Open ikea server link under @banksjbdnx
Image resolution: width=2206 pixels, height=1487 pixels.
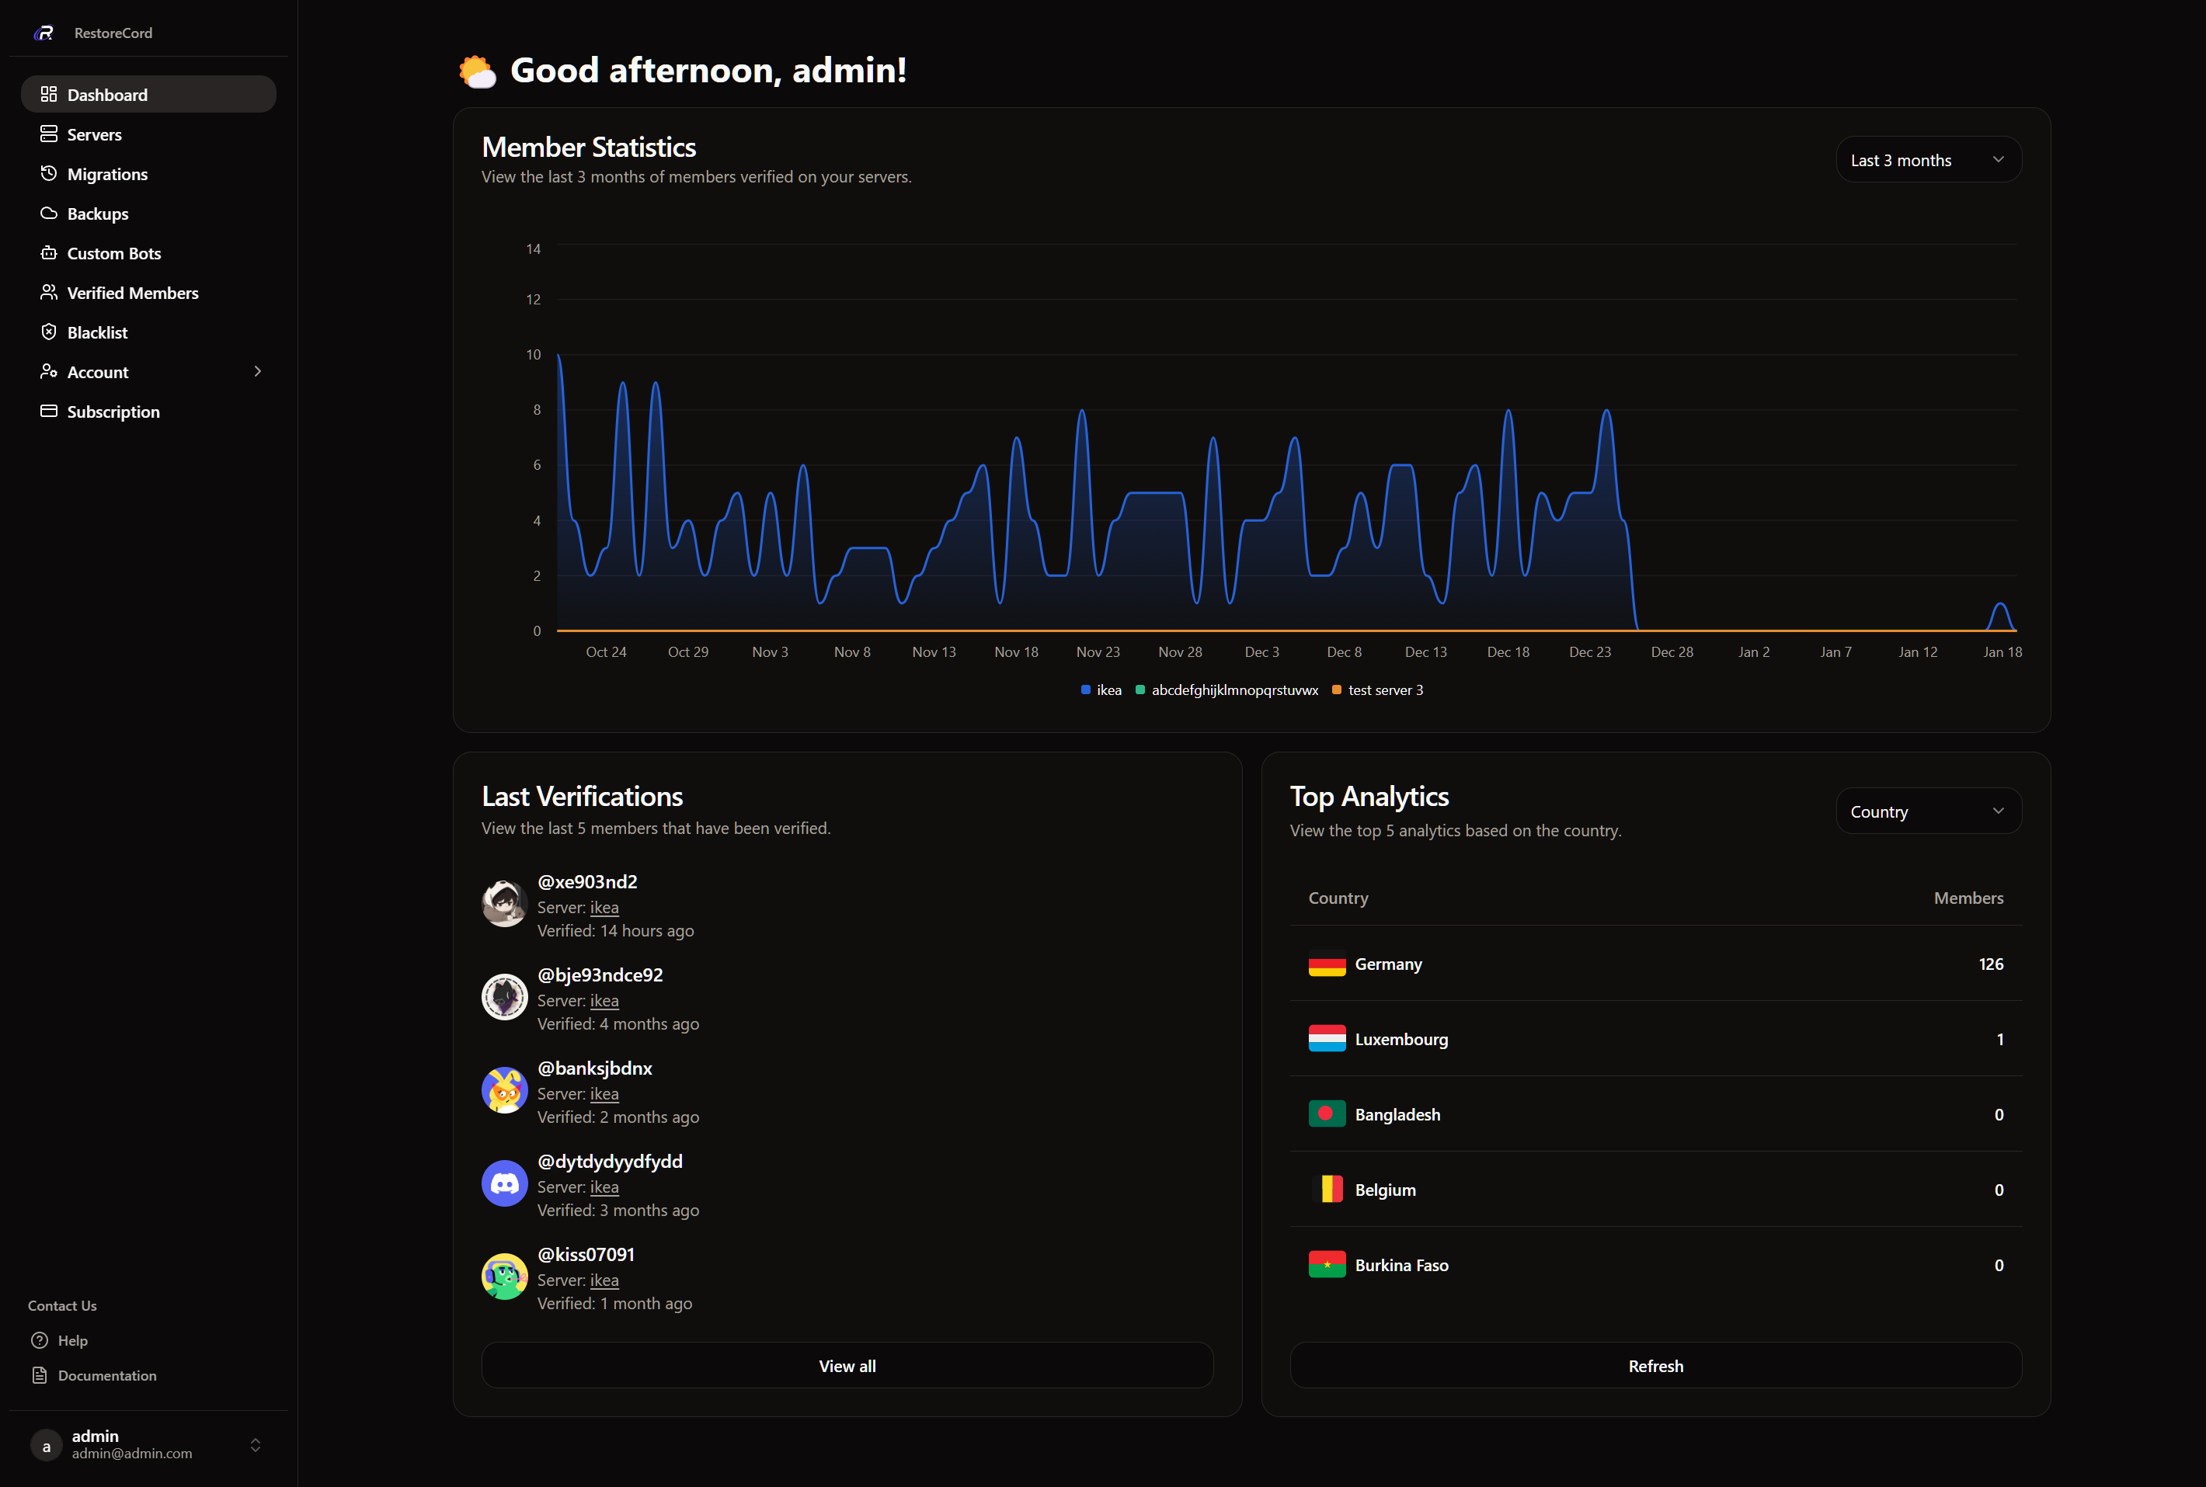pyautogui.click(x=604, y=1093)
